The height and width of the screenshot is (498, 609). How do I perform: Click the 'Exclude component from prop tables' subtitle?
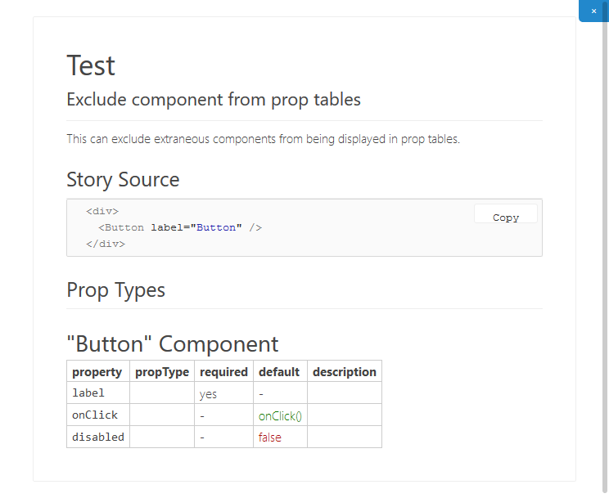click(x=214, y=100)
